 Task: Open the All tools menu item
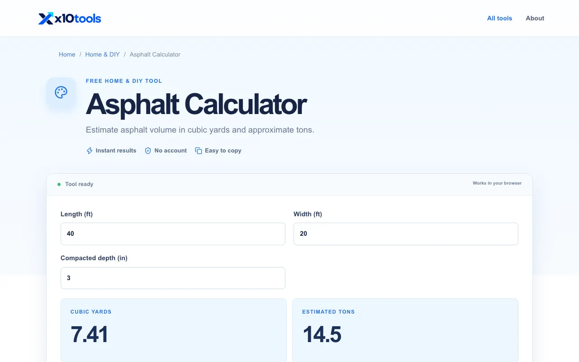[x=499, y=18]
